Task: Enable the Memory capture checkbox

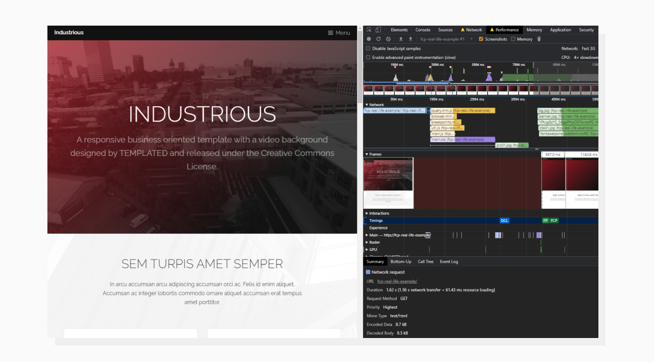Action: click(x=514, y=39)
